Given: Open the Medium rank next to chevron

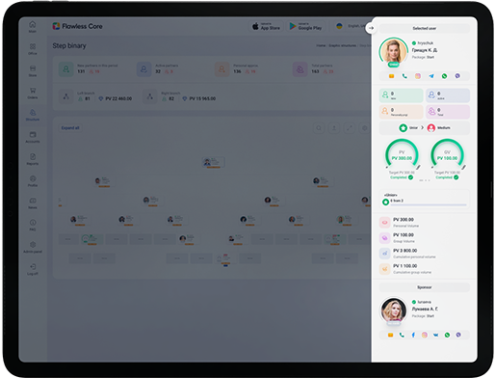Looking at the screenshot, I should pyautogui.click(x=438, y=128).
